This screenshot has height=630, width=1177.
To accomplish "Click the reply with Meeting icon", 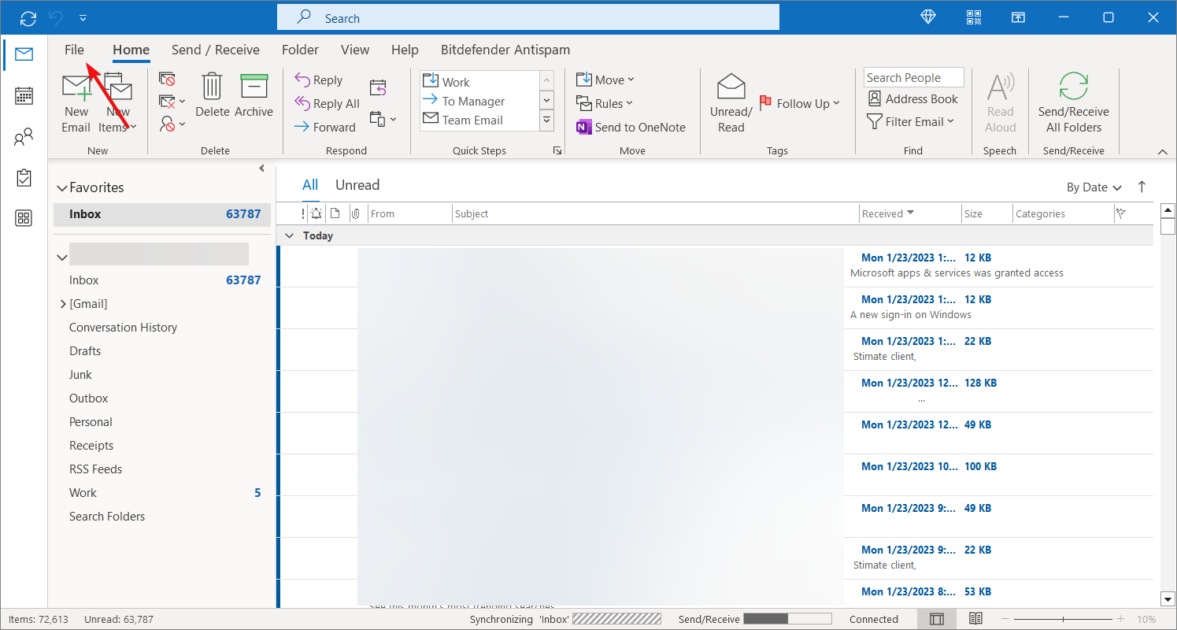I will pyautogui.click(x=378, y=87).
